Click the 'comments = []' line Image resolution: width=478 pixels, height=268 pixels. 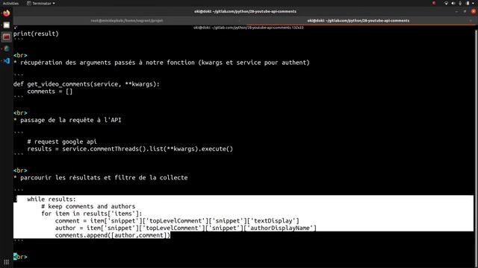[x=50, y=92]
